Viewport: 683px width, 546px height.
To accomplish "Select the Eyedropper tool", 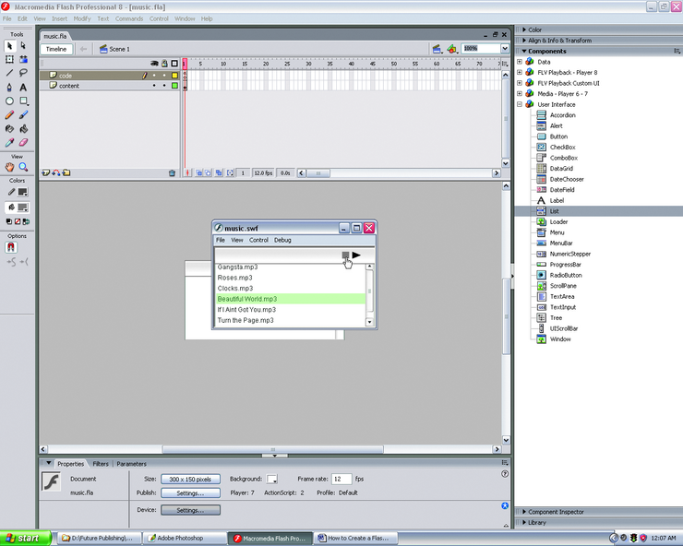I will click(x=9, y=142).
